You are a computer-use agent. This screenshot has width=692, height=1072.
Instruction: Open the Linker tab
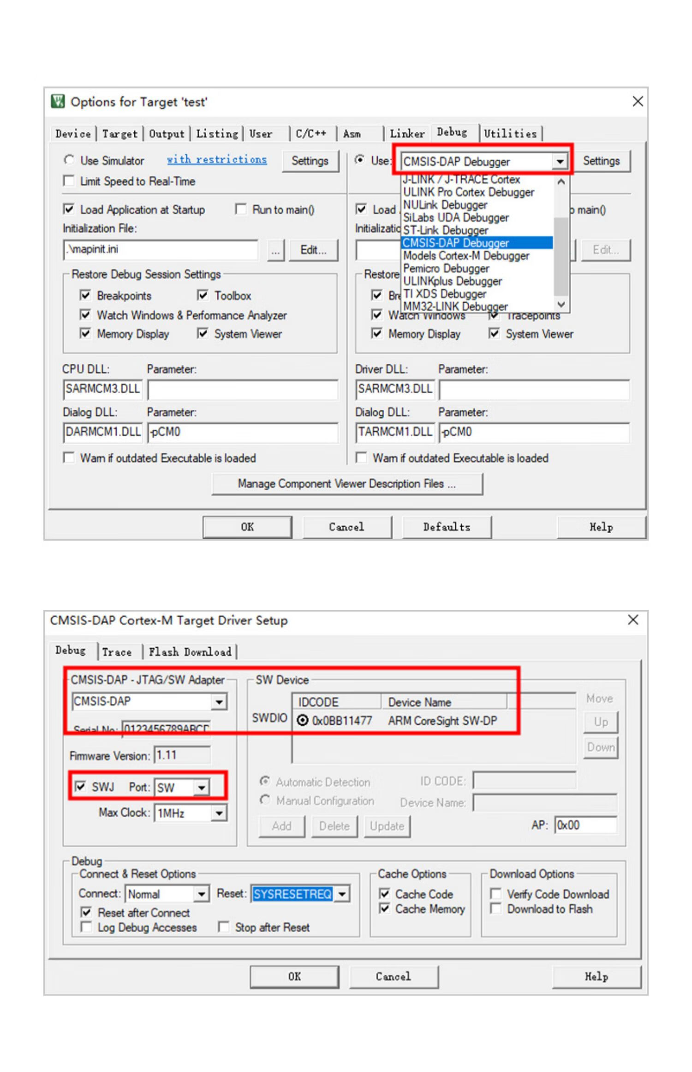click(407, 133)
